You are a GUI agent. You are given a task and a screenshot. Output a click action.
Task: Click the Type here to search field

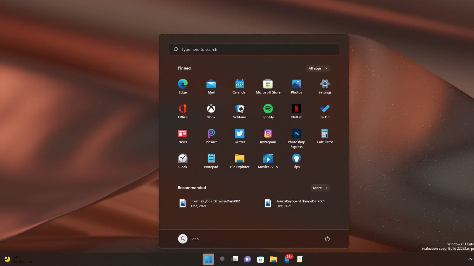coord(254,49)
